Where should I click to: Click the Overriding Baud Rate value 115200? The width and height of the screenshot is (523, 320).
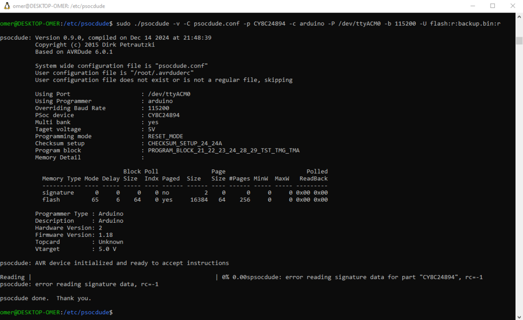tap(158, 108)
